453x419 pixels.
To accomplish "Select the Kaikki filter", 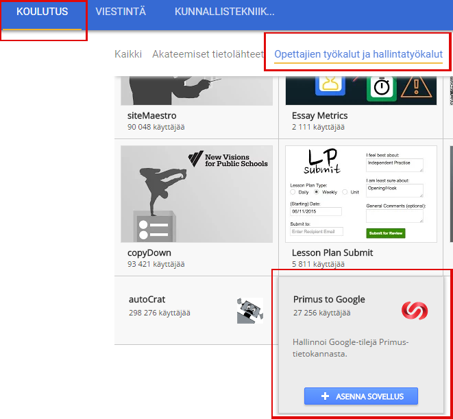I will click(x=128, y=54).
